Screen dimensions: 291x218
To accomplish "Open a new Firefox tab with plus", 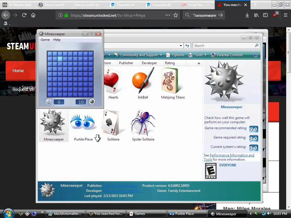I will point(255,5).
